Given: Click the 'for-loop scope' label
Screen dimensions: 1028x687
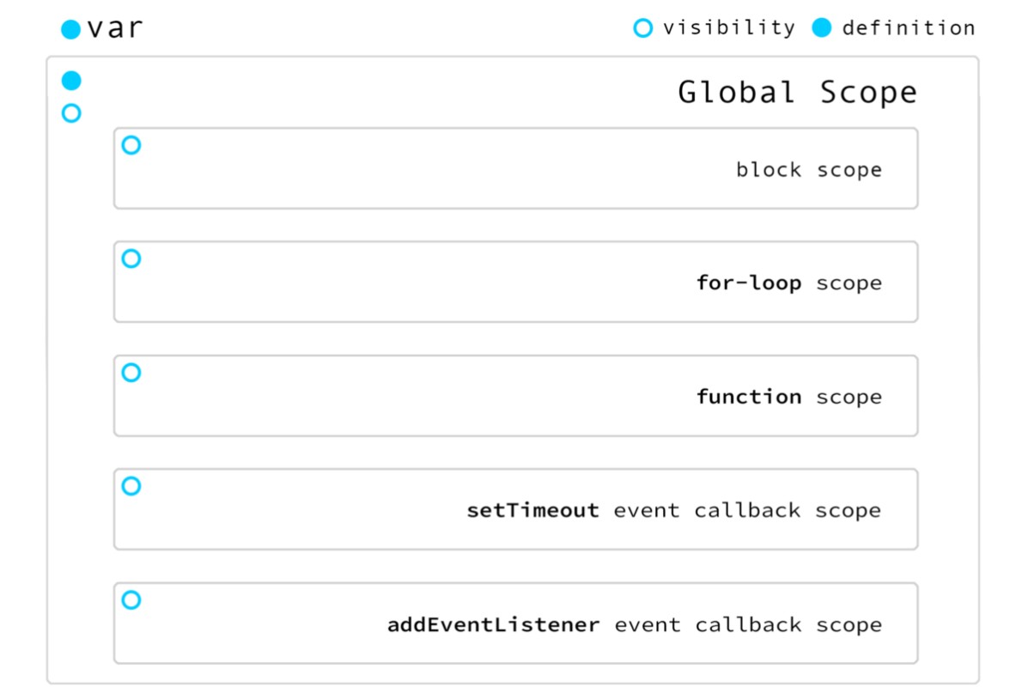Looking at the screenshot, I should coord(789,283).
